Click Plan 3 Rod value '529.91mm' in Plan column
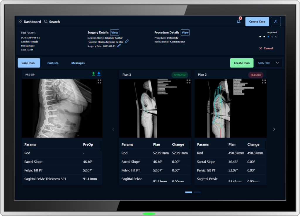 coord(161,153)
